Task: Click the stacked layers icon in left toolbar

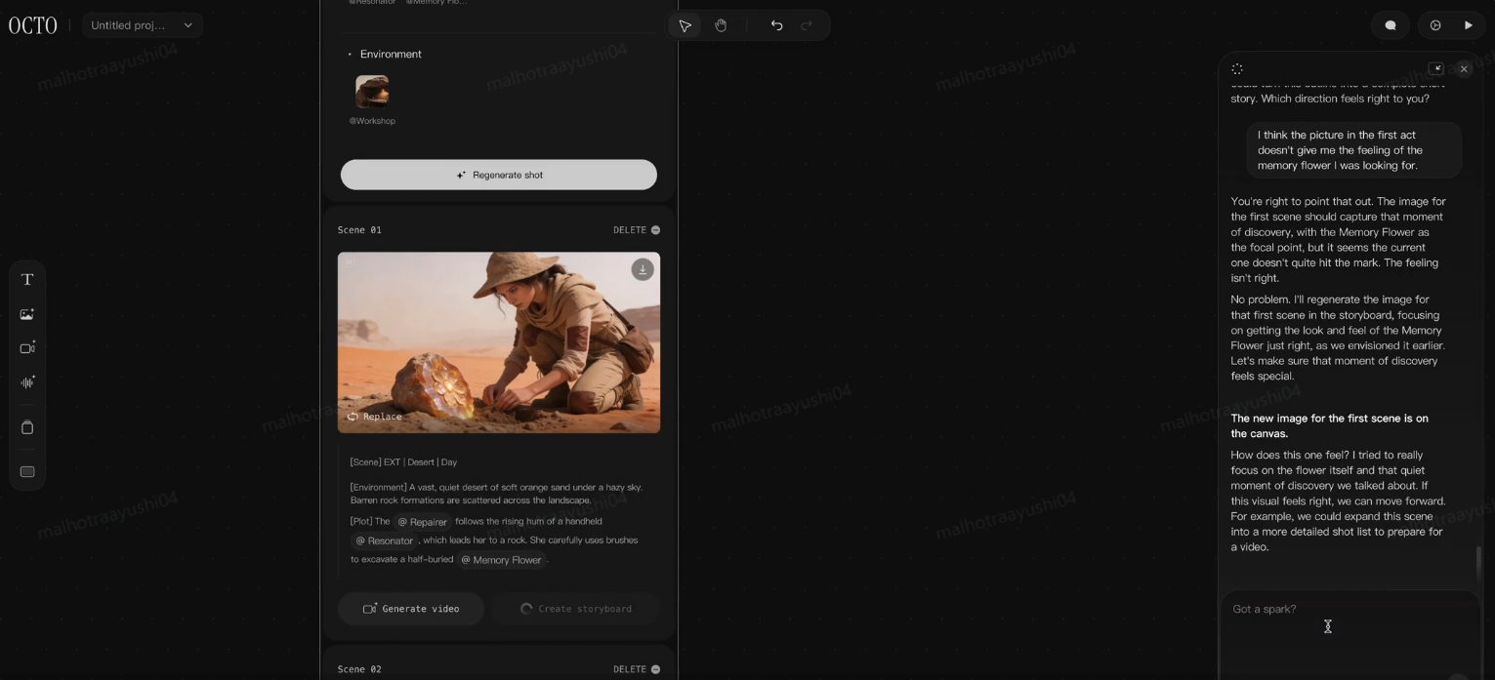Action: pyautogui.click(x=27, y=427)
